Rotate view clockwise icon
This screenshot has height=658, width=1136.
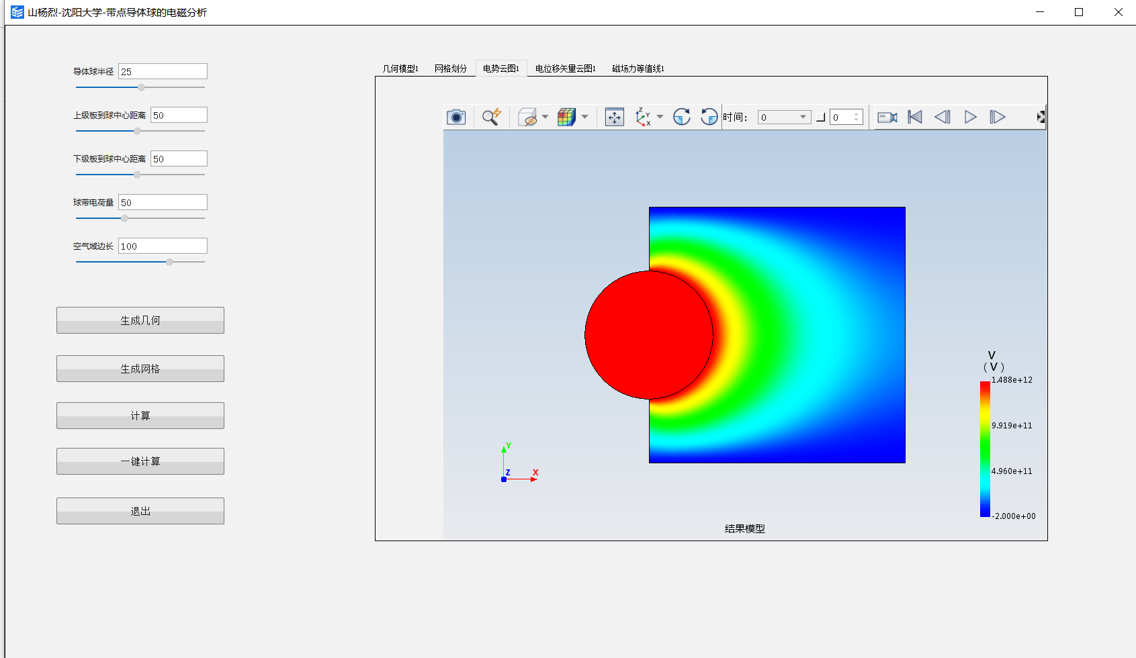coord(682,117)
